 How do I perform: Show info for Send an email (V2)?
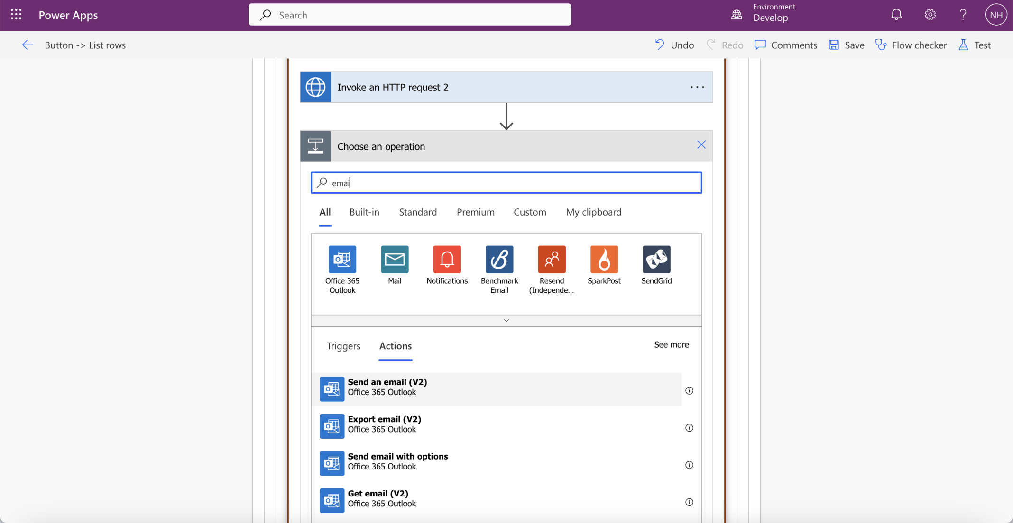click(689, 390)
